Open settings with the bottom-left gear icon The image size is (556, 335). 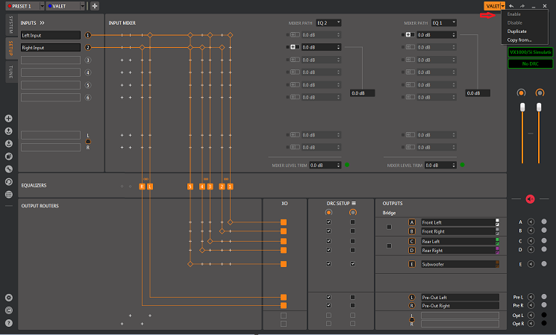[9, 298]
